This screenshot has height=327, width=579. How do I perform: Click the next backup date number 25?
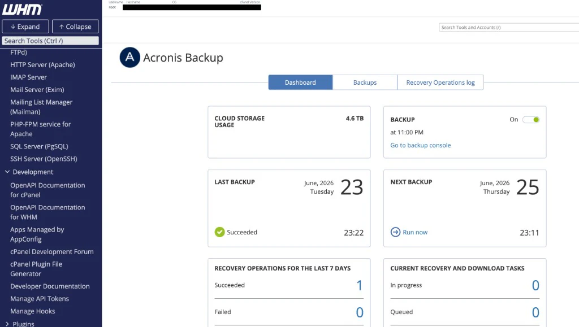(x=528, y=188)
